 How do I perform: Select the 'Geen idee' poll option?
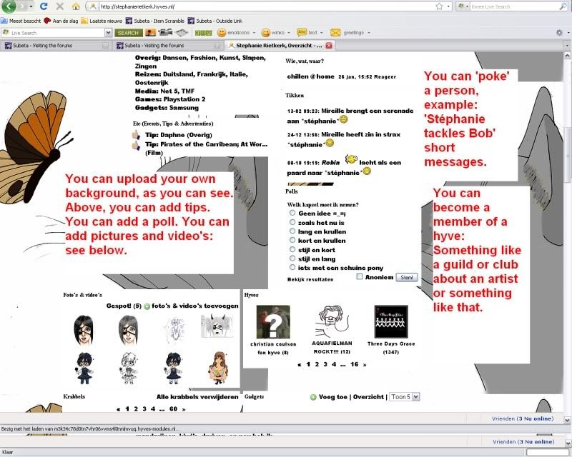click(293, 213)
